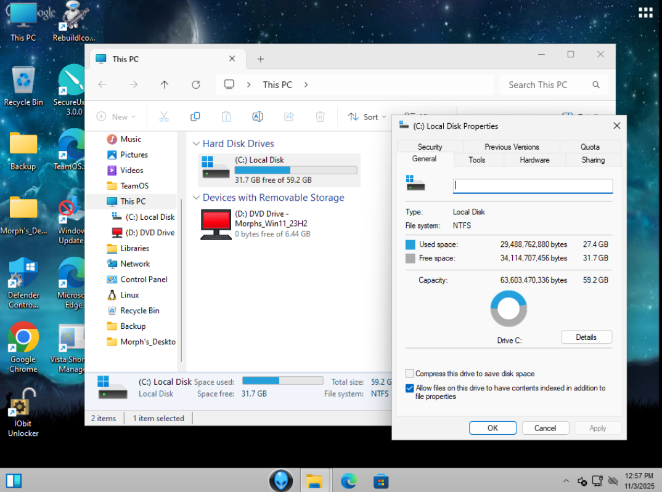Uncheck Allow files to be indexed checkbox

pos(410,389)
